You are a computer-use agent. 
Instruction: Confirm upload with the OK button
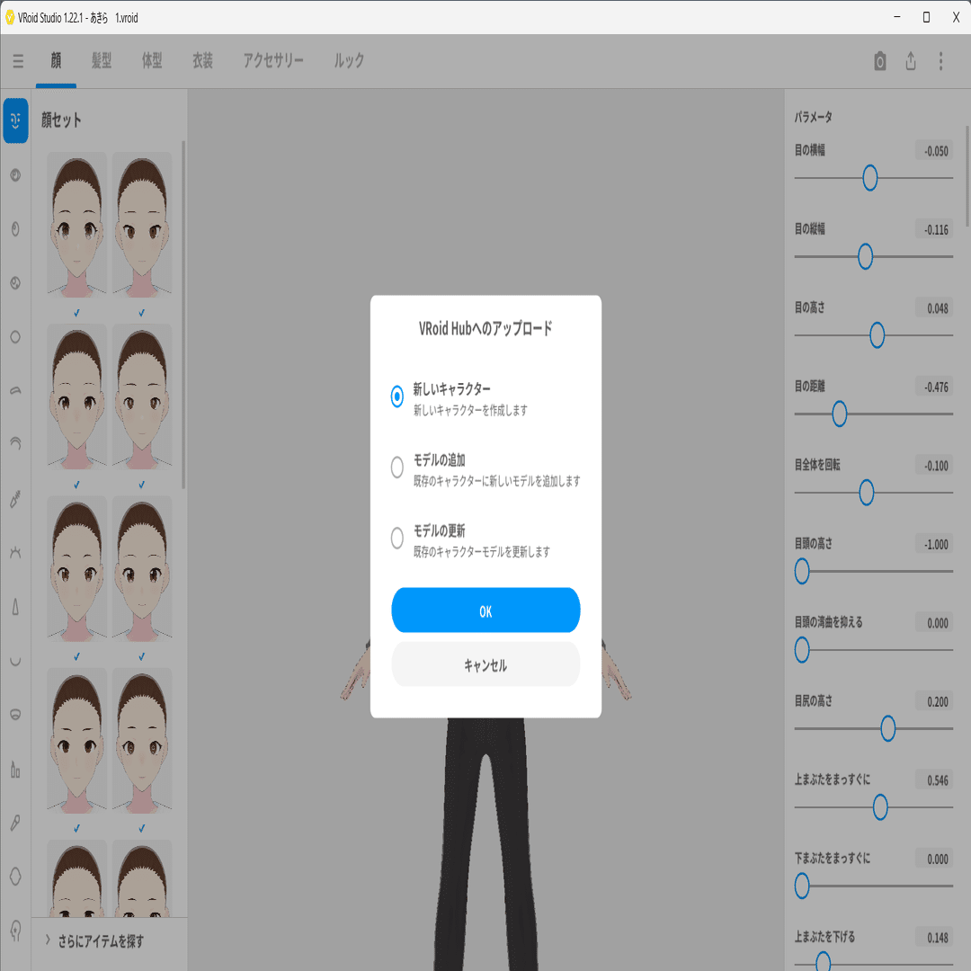click(x=485, y=610)
